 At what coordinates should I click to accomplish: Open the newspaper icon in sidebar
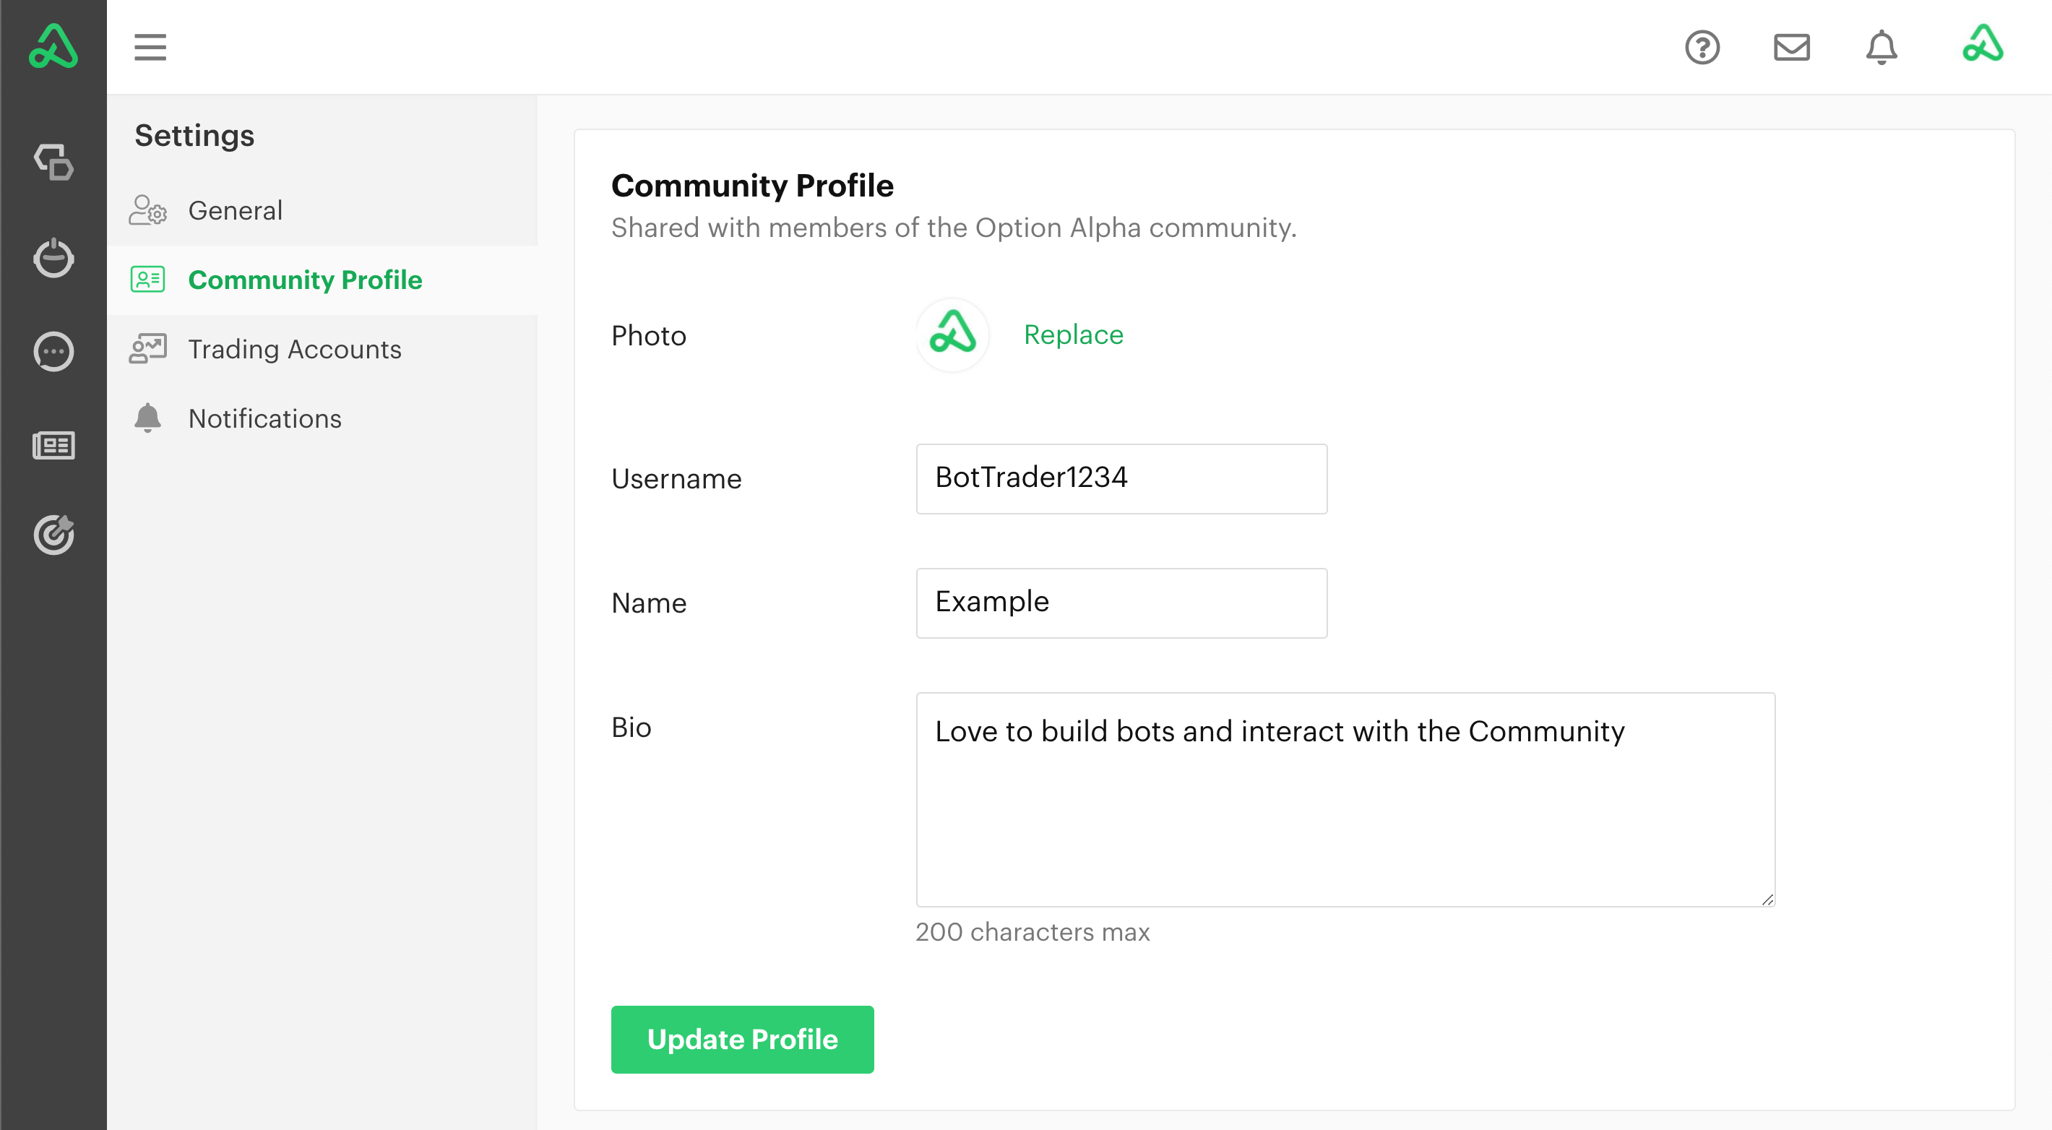point(53,445)
